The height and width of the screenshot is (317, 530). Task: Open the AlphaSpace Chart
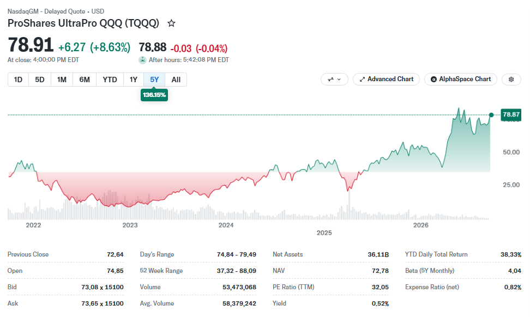pos(460,80)
